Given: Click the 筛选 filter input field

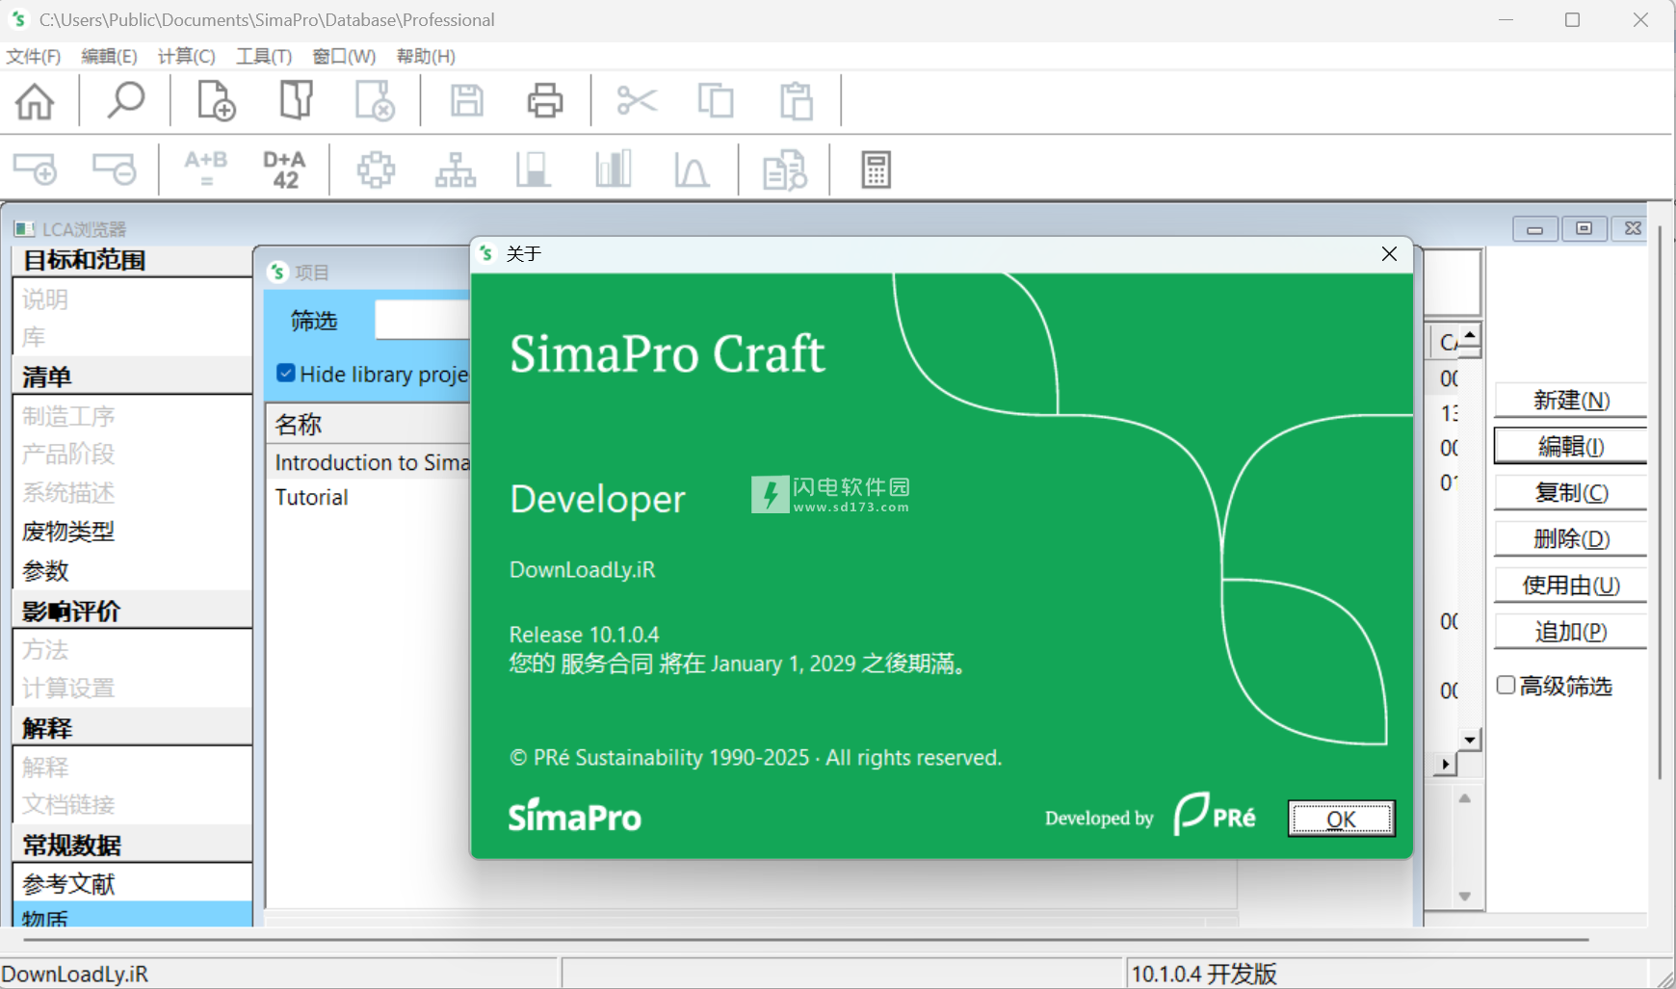Looking at the screenshot, I should click(422, 320).
